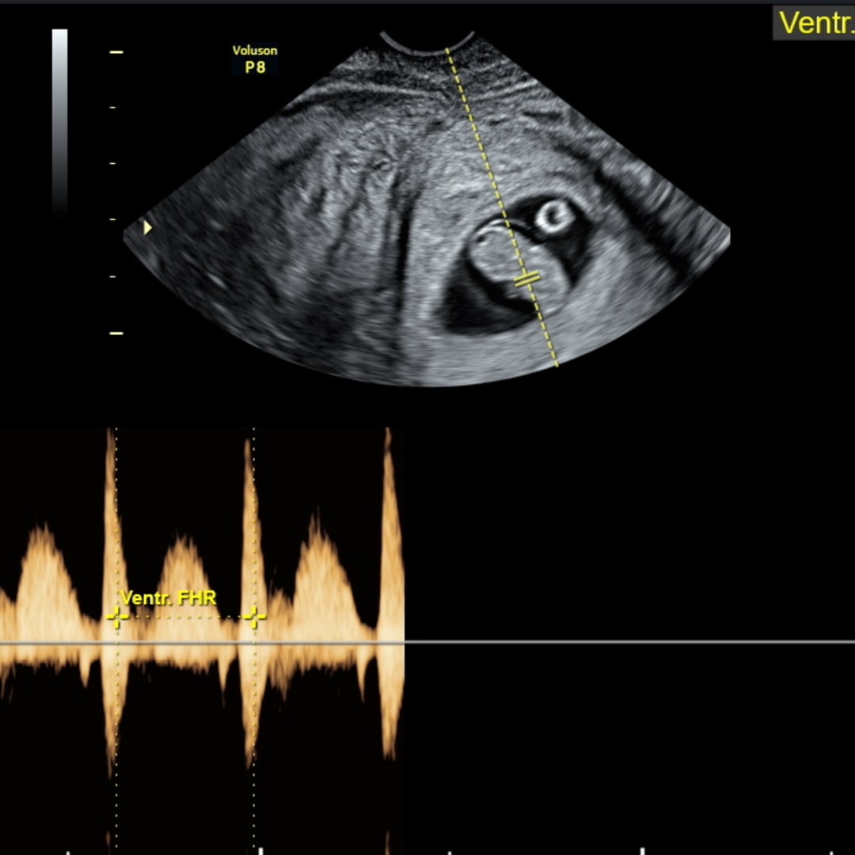The image size is (855, 855).
Task: Click the Voluson P8 logo label
Action: point(255,59)
